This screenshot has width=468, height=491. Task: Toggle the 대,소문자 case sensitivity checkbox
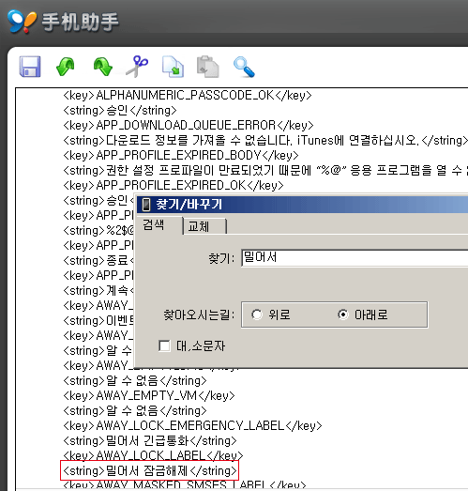[x=164, y=346]
